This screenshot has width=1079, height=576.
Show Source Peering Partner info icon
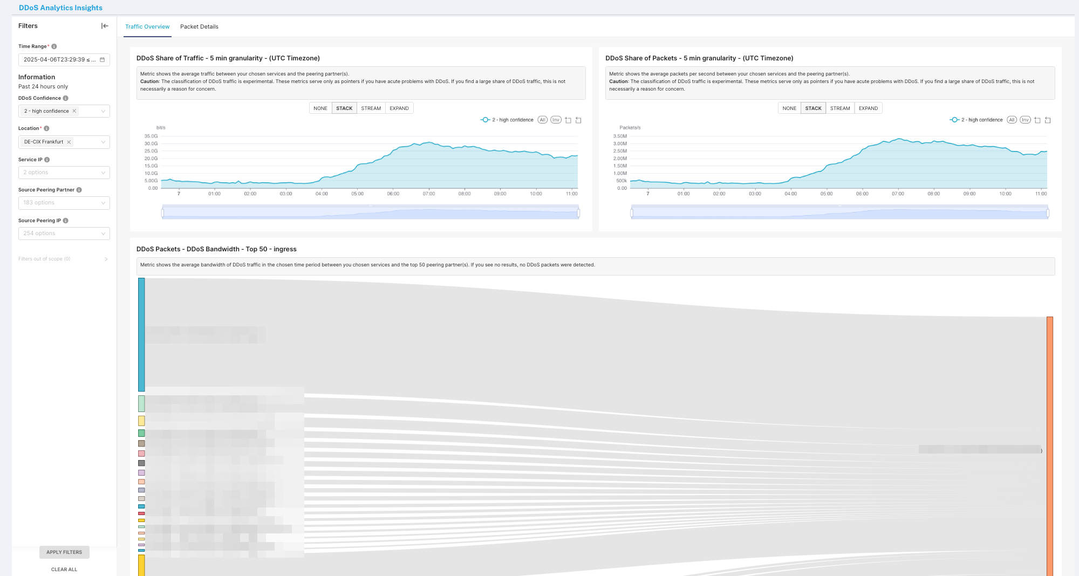click(x=79, y=190)
